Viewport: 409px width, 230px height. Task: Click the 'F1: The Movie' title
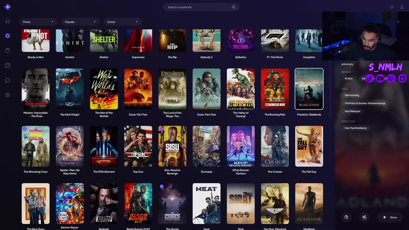click(x=275, y=57)
